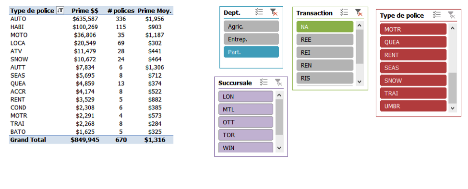
Task: Select NA in Transaction slicer
Action: tap(325, 27)
